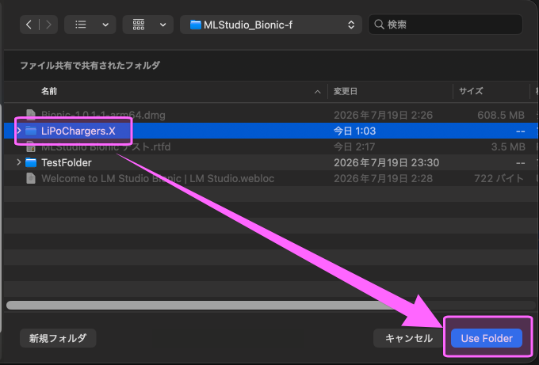Select the LiPoChargers.X folder row
539x365 pixels.
[271, 131]
